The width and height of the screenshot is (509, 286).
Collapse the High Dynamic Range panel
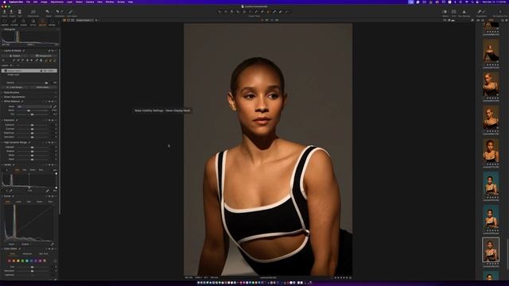tap(2, 142)
